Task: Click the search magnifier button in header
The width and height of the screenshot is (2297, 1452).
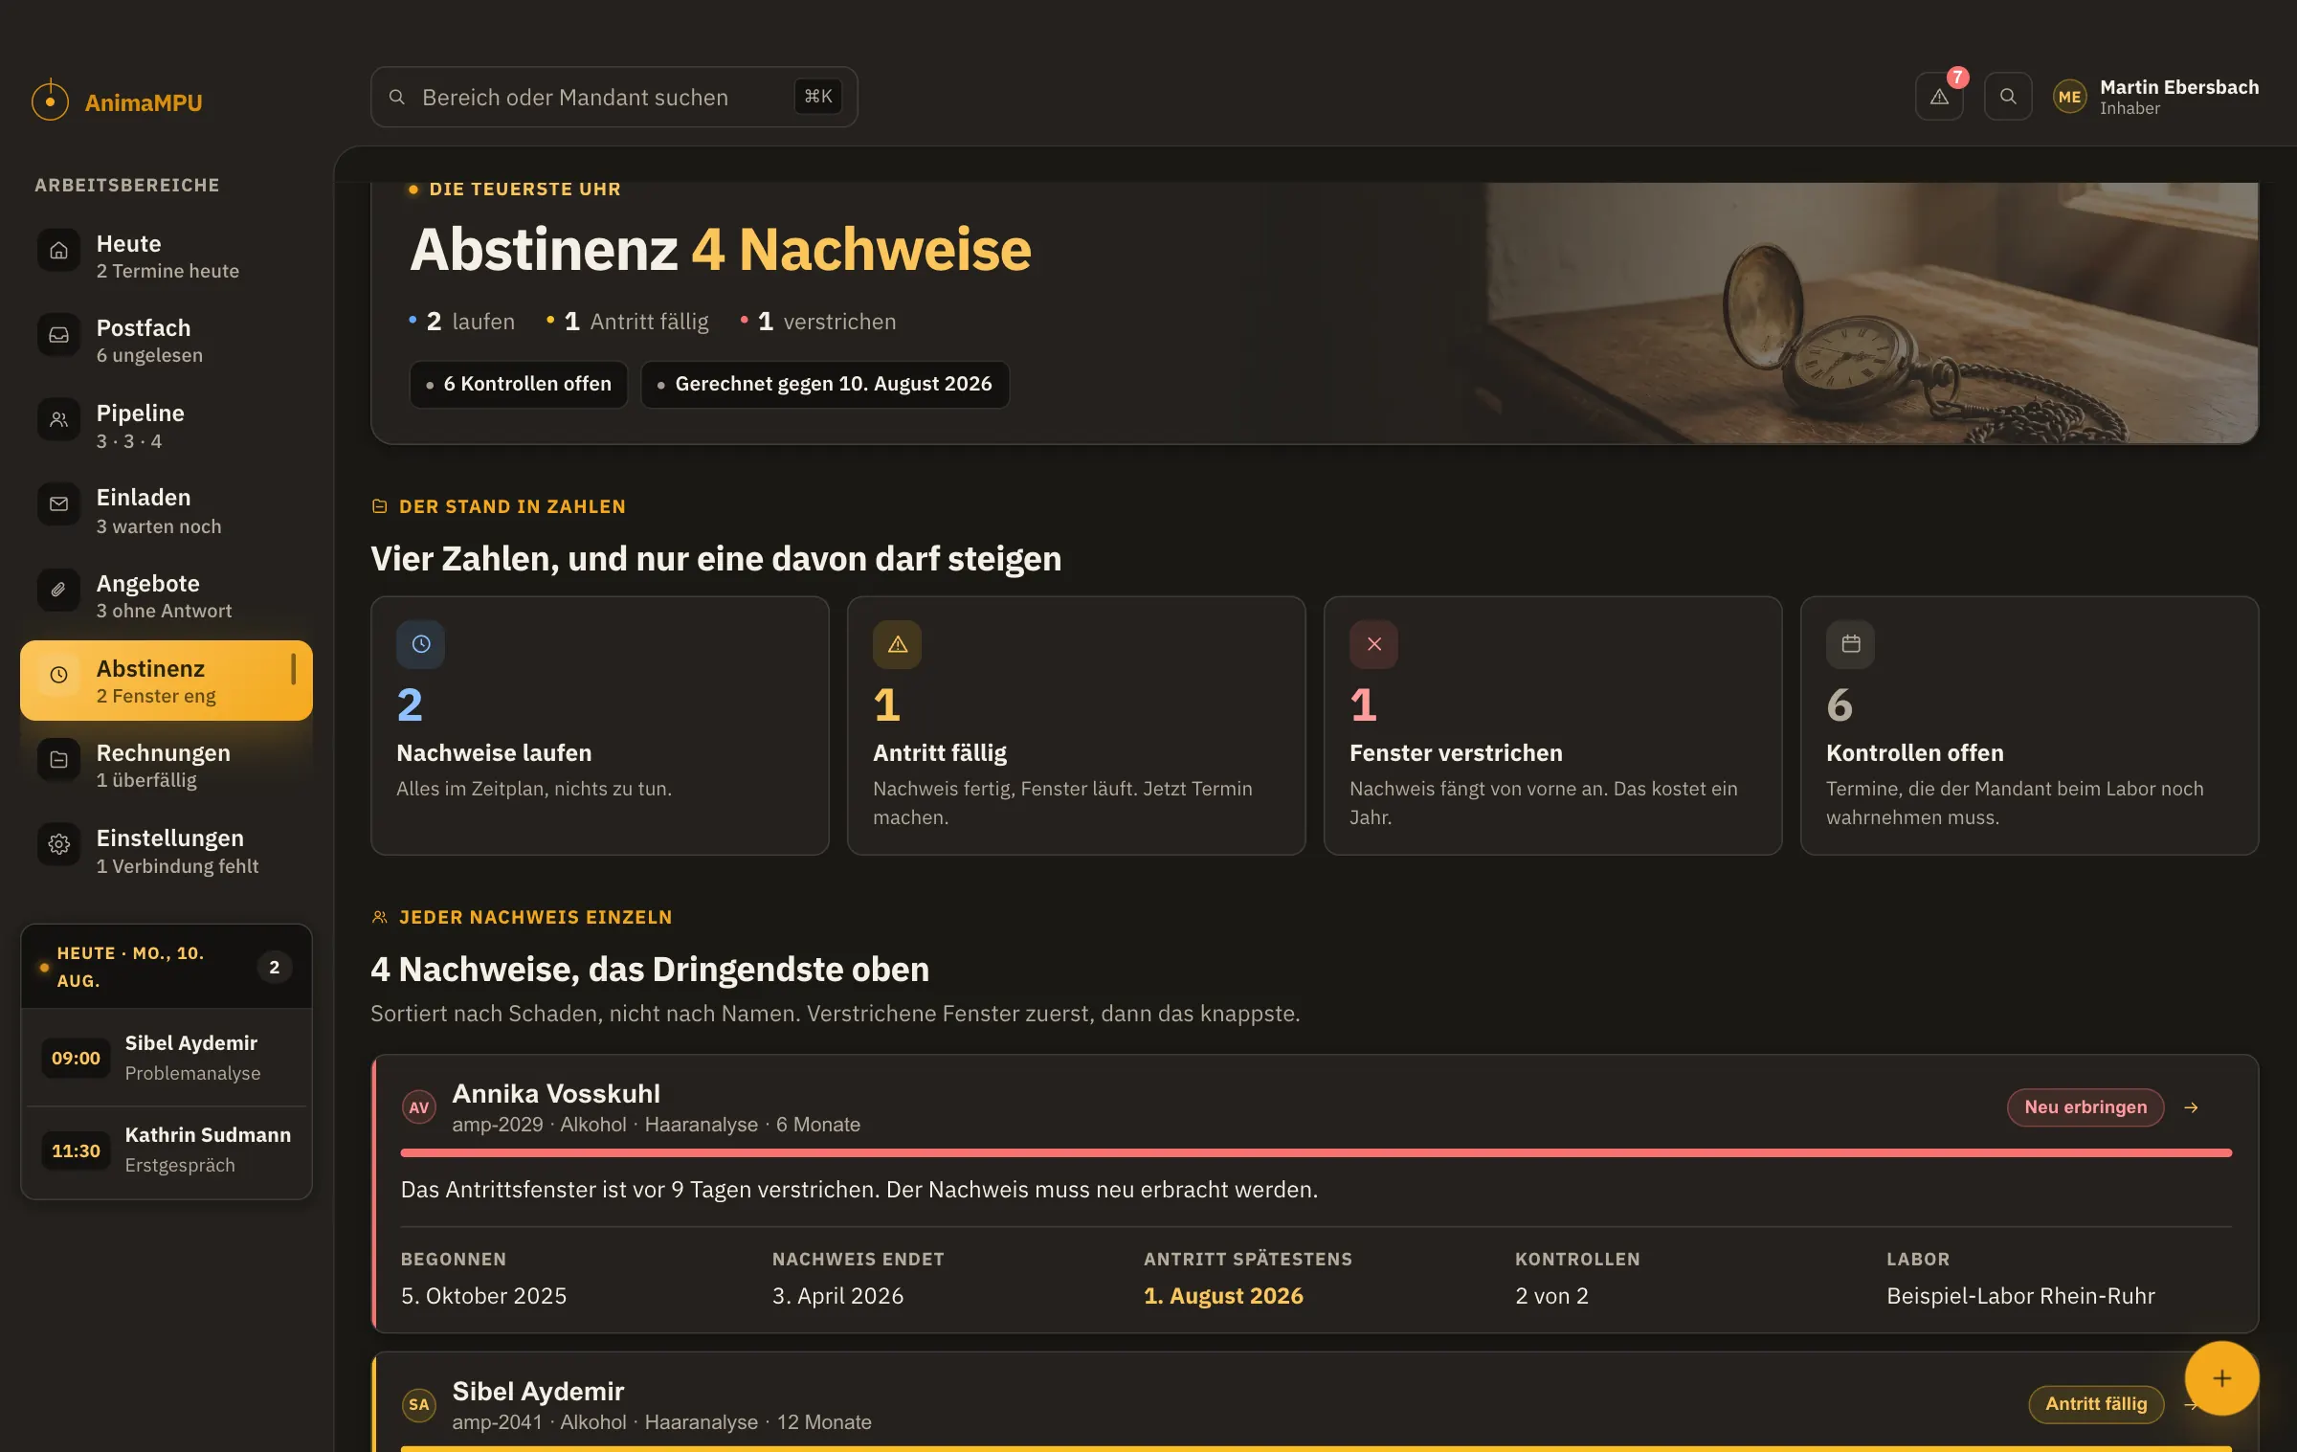Action: [2008, 97]
